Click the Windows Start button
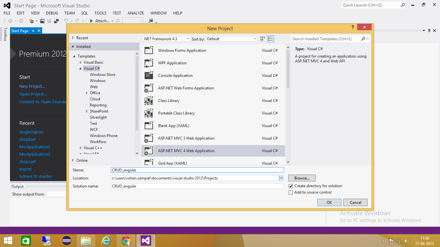 (x=8, y=241)
